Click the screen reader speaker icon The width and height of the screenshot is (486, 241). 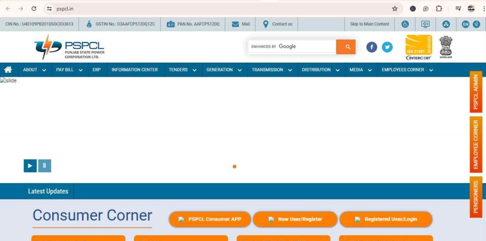coord(425,24)
